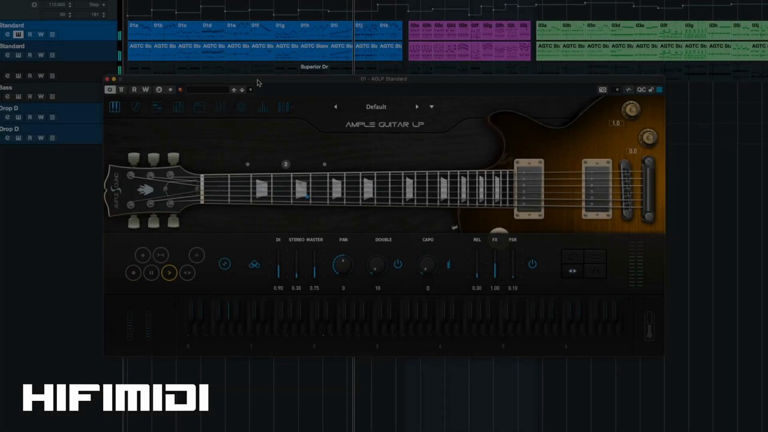Load next program with the down arrow
The width and height of the screenshot is (768, 432).
242,89
